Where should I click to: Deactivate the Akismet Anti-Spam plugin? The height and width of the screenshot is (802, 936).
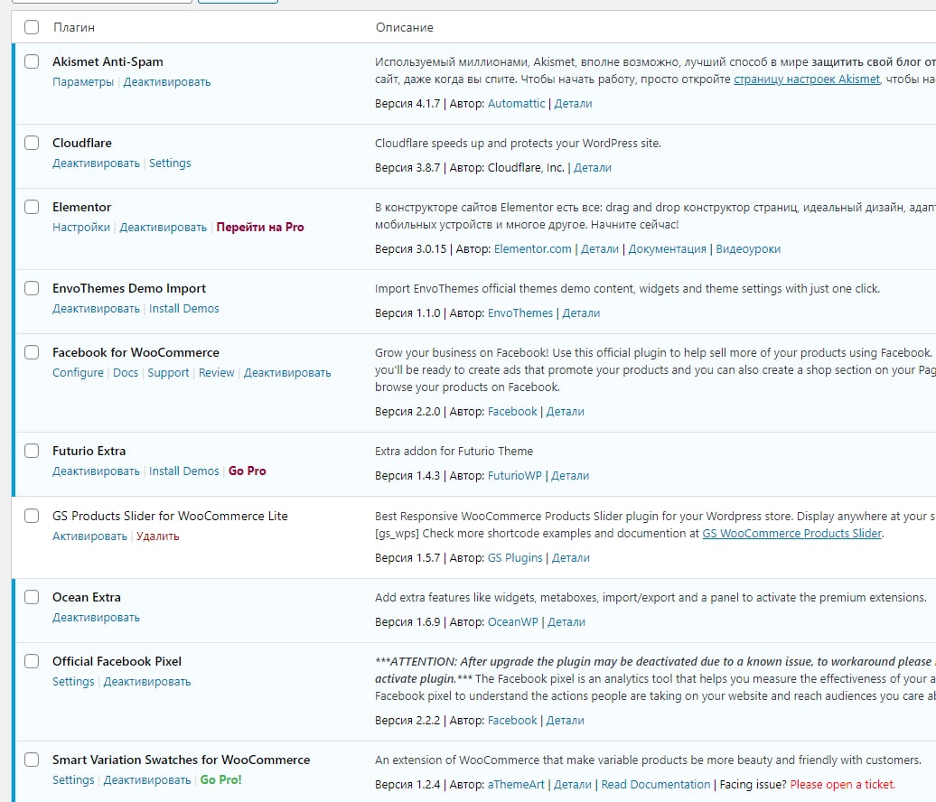[167, 82]
